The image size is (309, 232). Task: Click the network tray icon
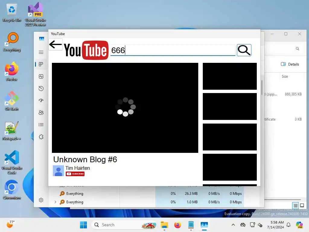click(252, 225)
